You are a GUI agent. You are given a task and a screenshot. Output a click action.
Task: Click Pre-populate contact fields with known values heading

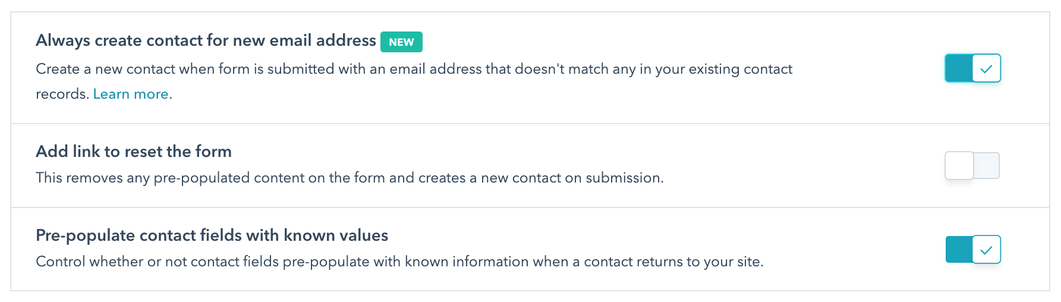[212, 235]
